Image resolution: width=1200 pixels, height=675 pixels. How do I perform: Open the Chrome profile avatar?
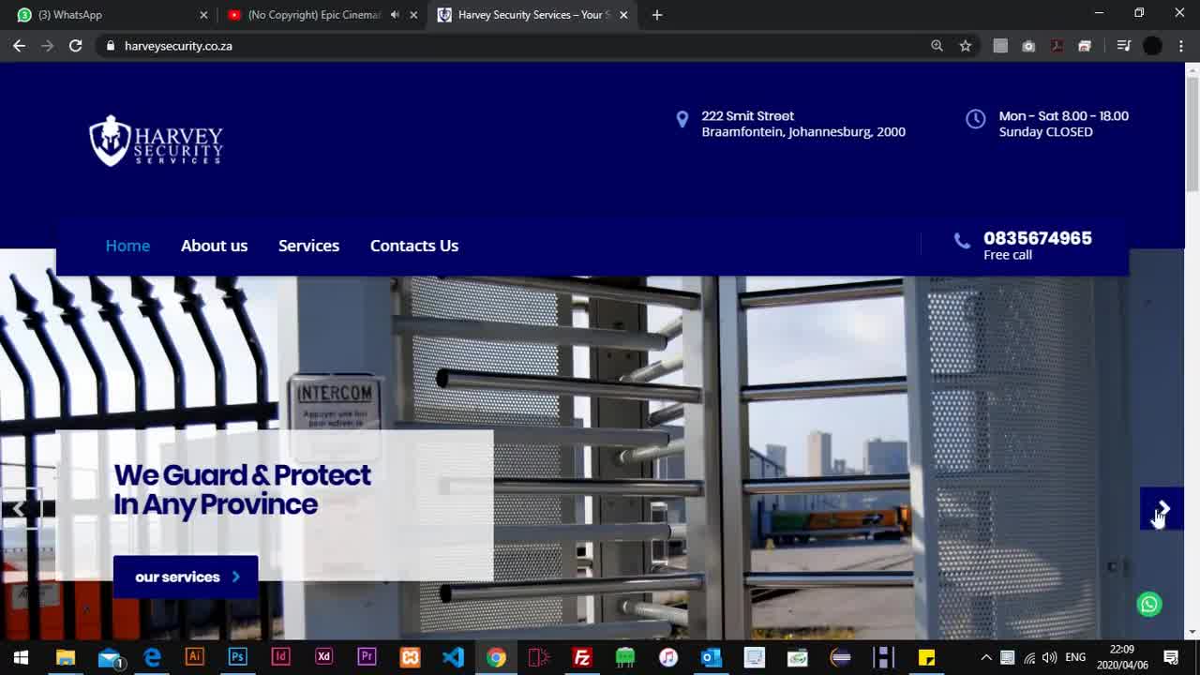point(1152,46)
